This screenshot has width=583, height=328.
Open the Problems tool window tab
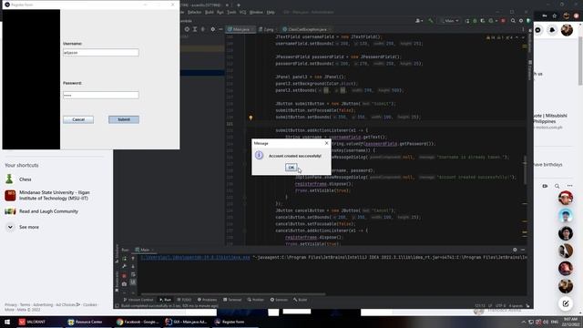pyautogui.click(x=207, y=300)
